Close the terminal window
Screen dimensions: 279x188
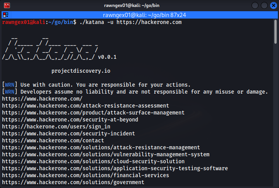pyautogui.click(x=273, y=5)
